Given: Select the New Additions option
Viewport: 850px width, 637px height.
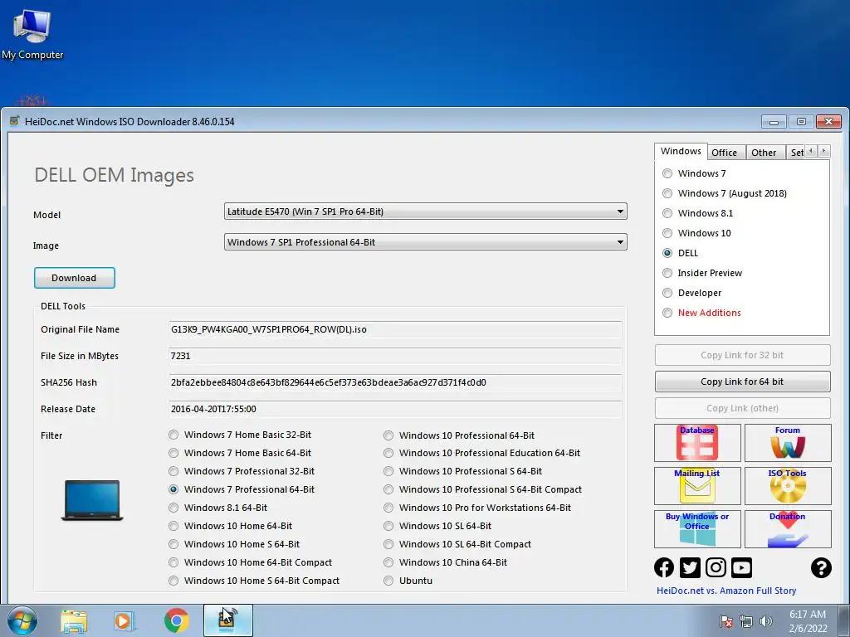Looking at the screenshot, I should 701,313.
